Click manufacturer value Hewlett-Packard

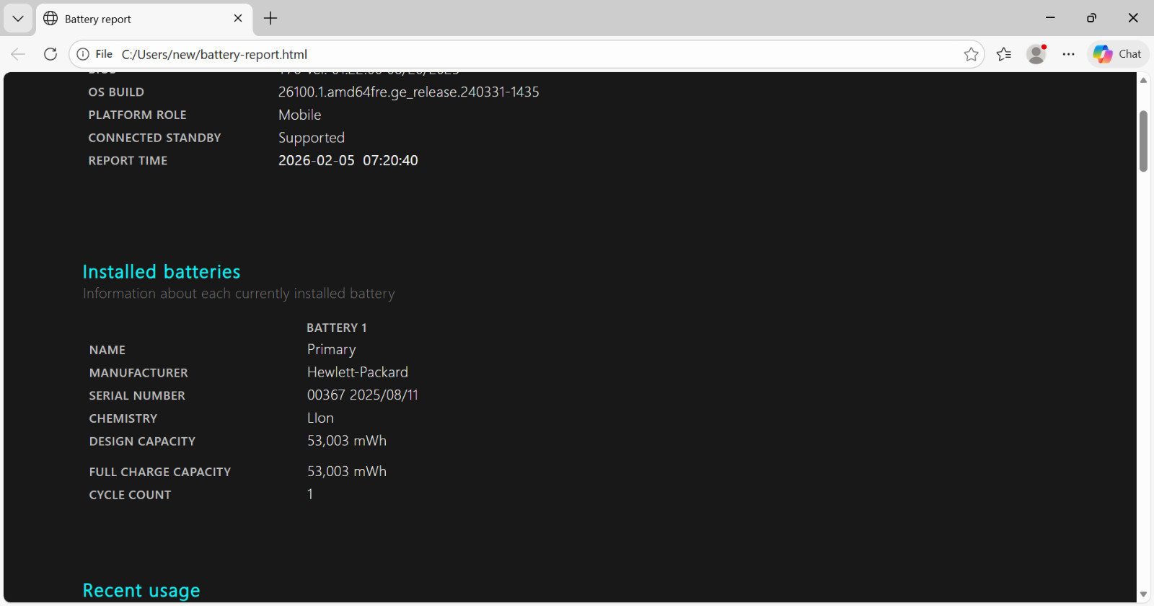coord(358,372)
